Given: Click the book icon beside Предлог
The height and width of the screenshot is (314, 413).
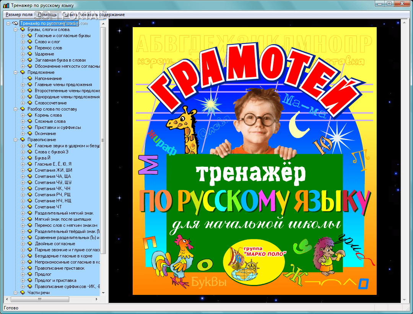Looking at the screenshot, I should pyautogui.click(x=30, y=274).
